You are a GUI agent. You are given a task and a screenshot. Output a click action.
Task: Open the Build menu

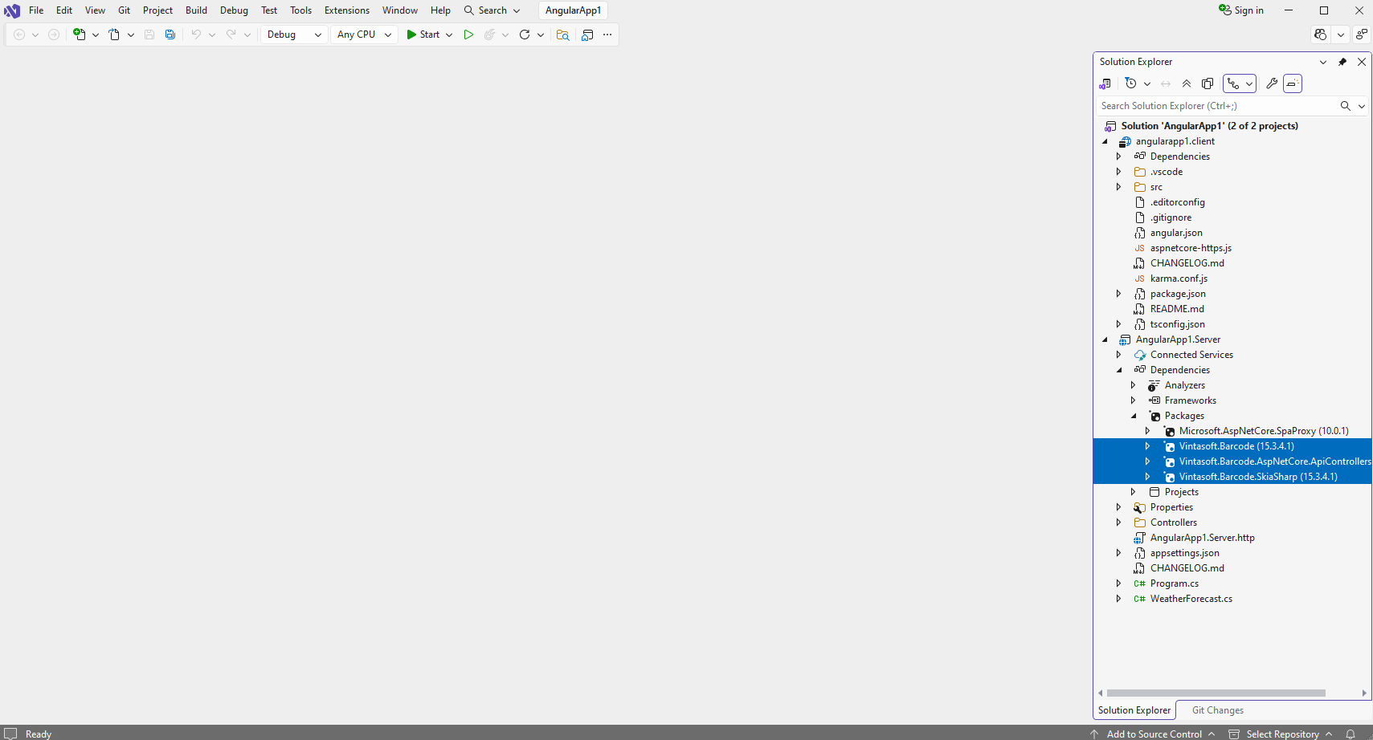196,10
